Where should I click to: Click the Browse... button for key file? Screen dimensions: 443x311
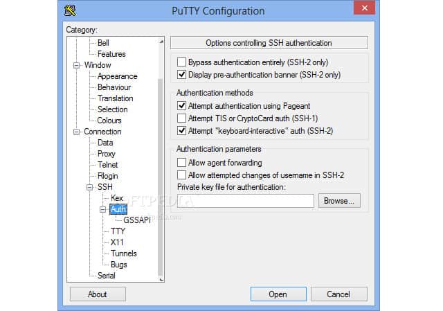point(339,201)
